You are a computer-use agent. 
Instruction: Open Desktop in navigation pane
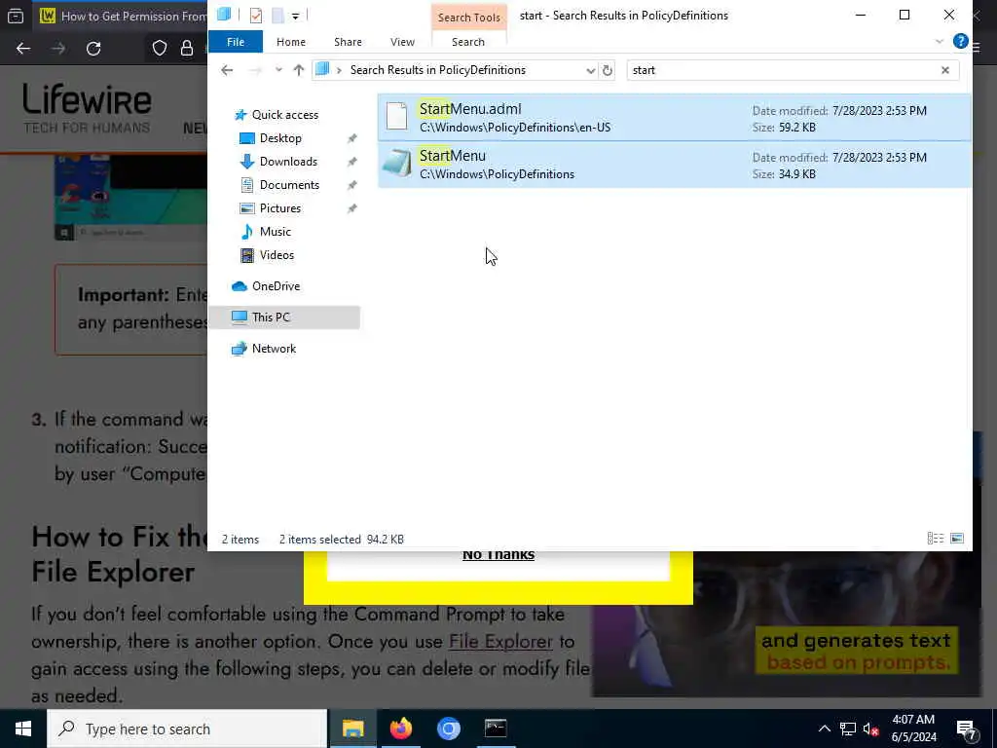279,138
